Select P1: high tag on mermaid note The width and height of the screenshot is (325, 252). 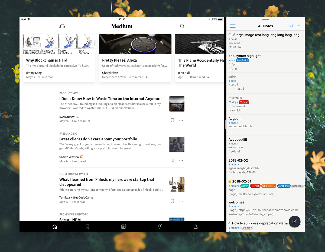[244, 102]
